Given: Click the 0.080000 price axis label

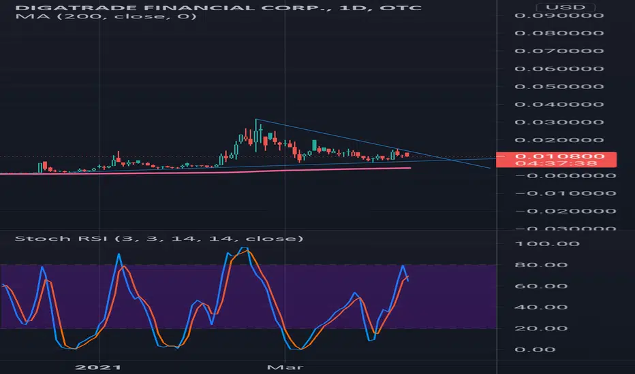Looking at the screenshot, I should point(559,33).
